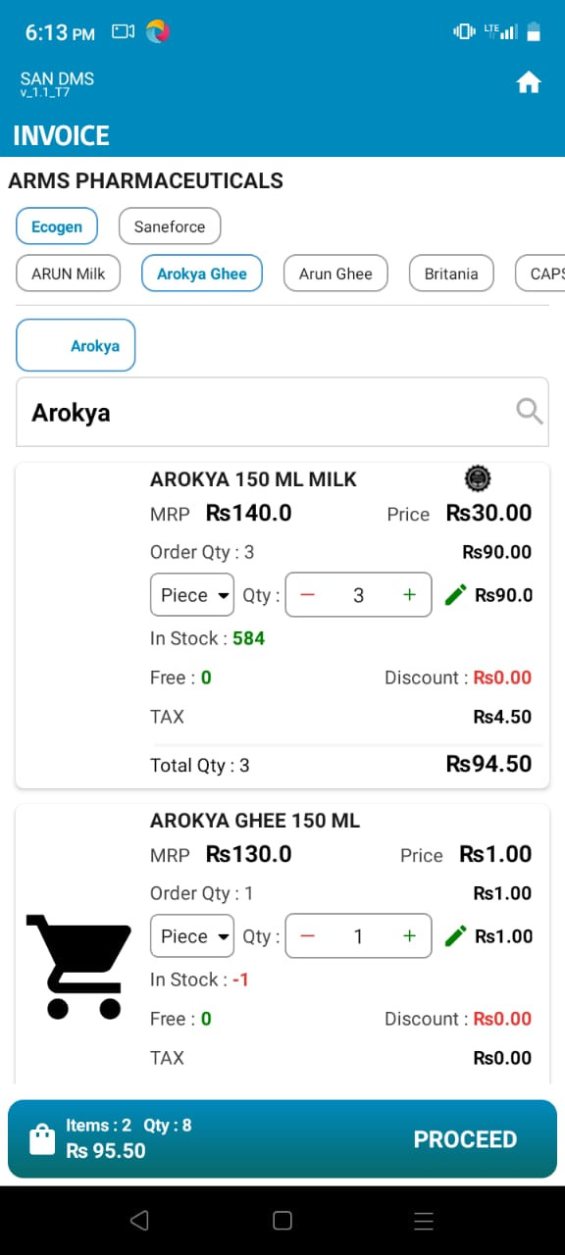Select the Ecogen filter chip
Image resolution: width=565 pixels, height=1255 pixels.
coord(57,226)
